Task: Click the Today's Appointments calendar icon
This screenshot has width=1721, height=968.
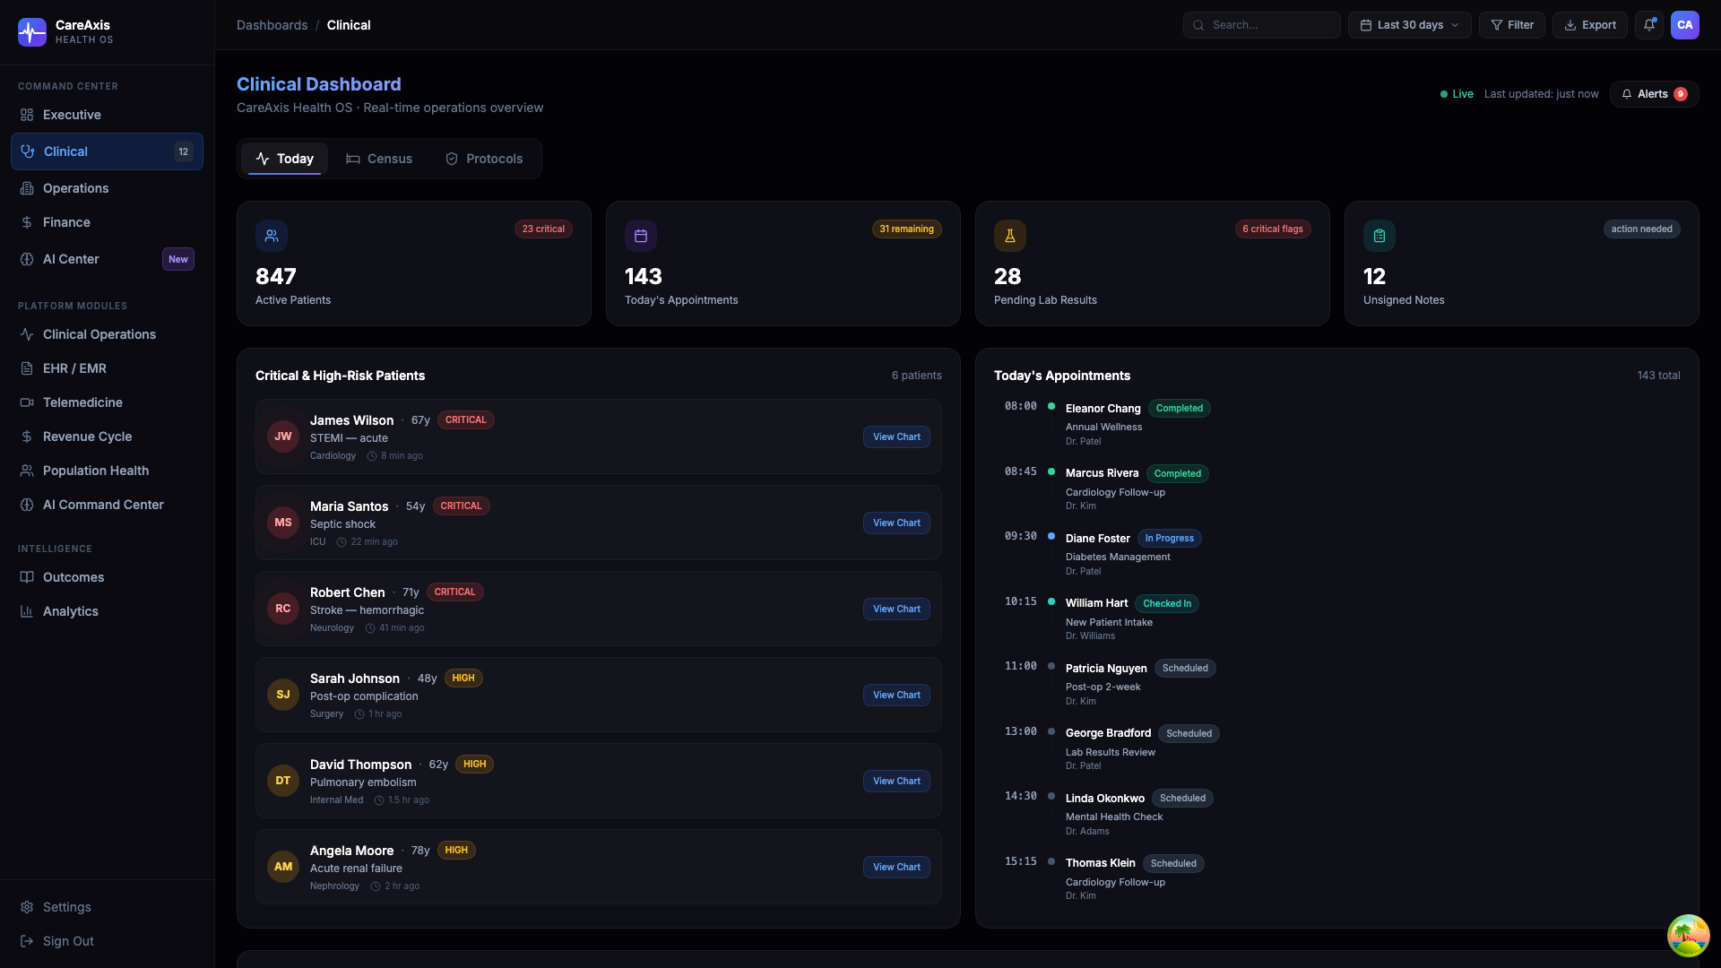Action: (x=641, y=236)
